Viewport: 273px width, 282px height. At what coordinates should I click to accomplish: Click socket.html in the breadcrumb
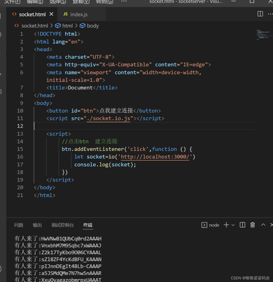click(x=34, y=26)
